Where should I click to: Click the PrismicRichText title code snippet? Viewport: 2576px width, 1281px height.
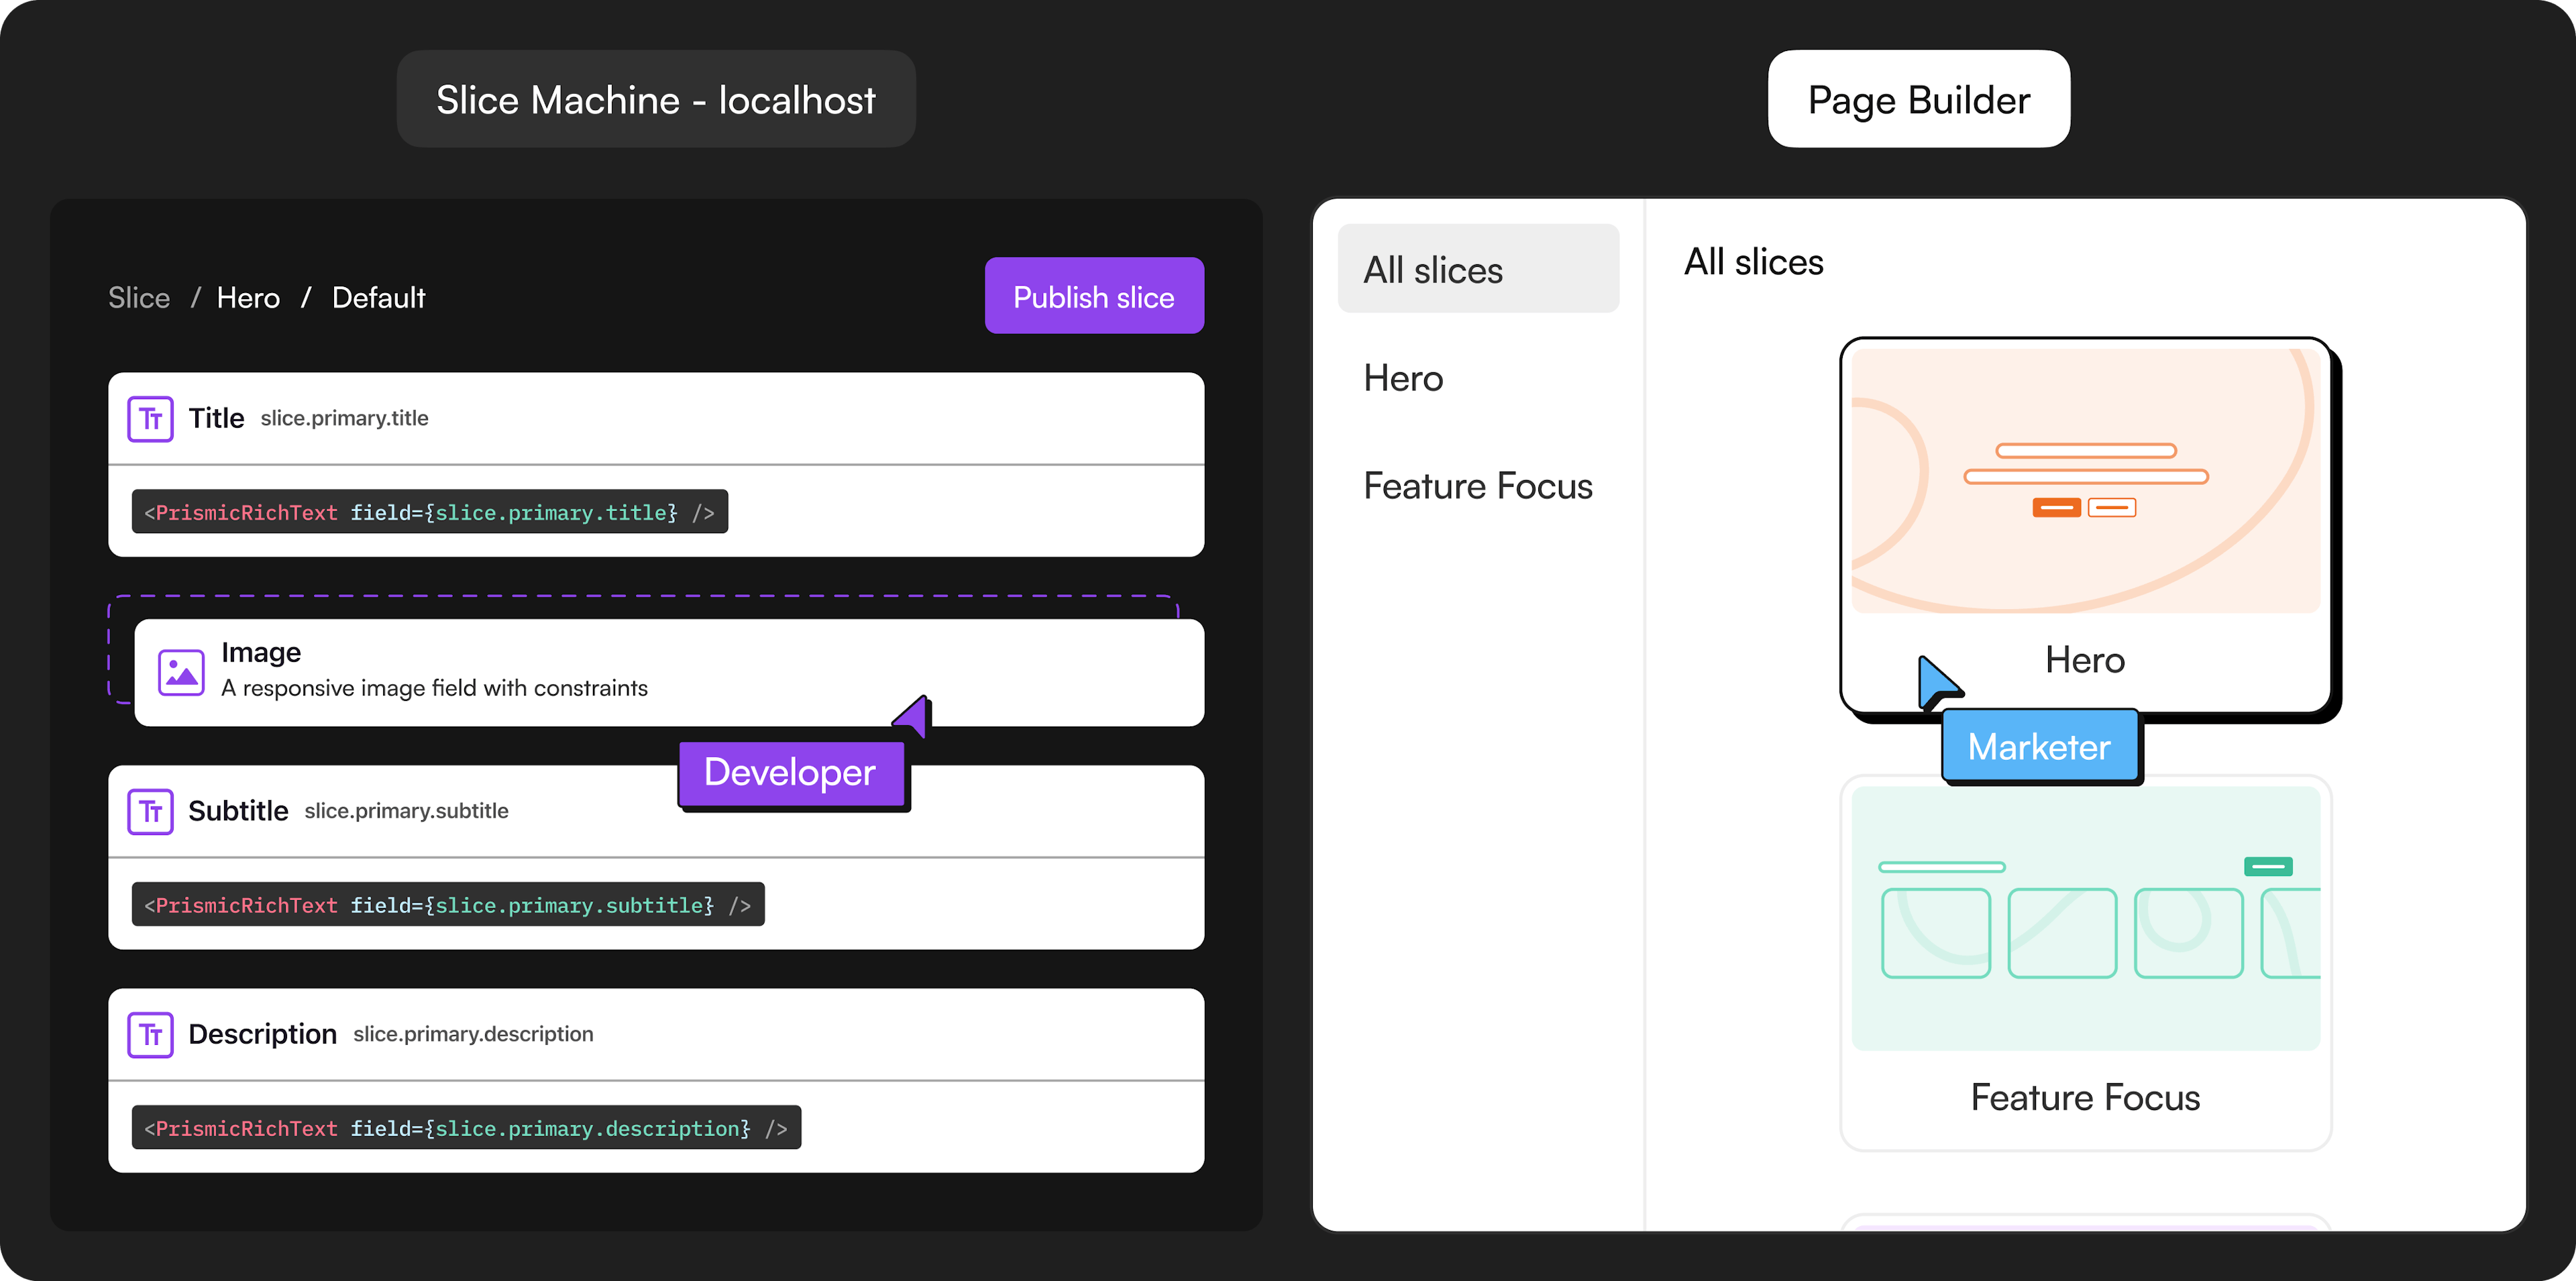pyautogui.click(x=429, y=512)
